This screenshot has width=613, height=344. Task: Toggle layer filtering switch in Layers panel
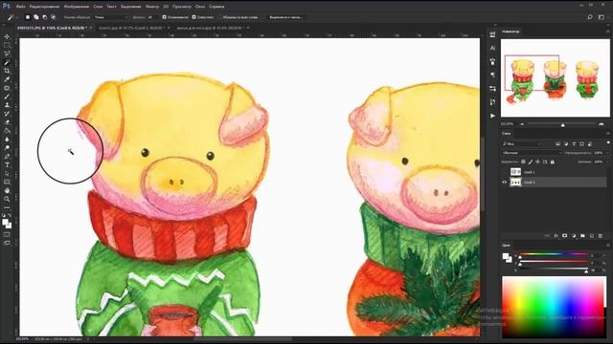608,143
